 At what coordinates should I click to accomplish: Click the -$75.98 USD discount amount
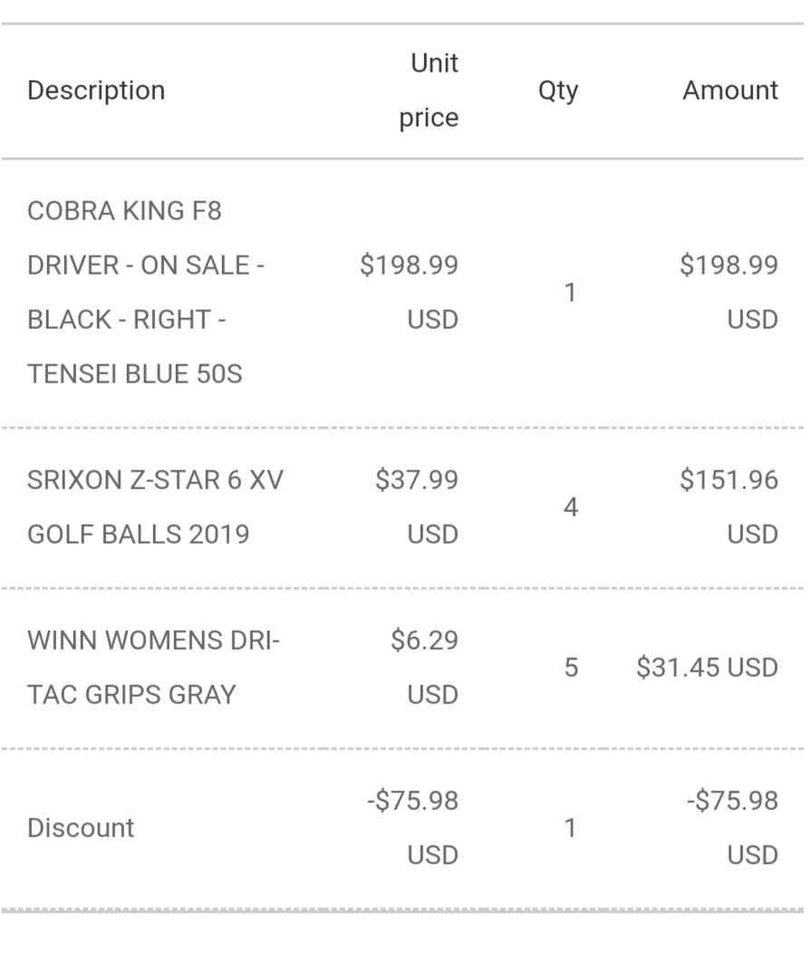pyautogui.click(x=733, y=828)
